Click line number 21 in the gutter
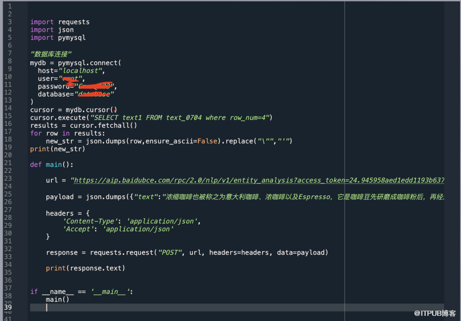Image resolution: width=461 pixels, height=321 pixels. point(8,164)
